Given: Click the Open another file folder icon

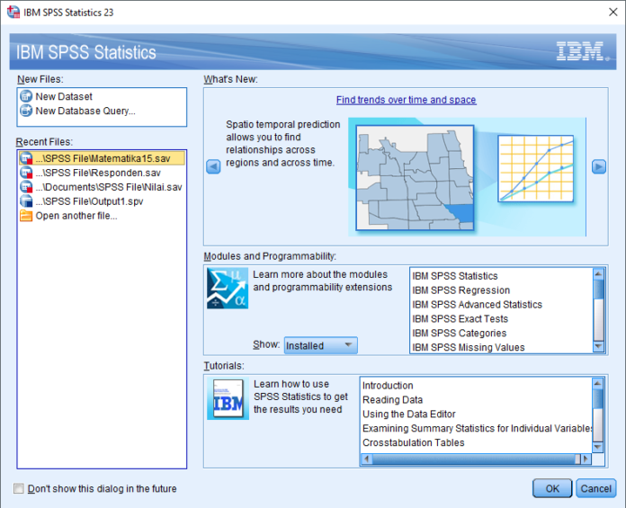Looking at the screenshot, I should coord(25,216).
